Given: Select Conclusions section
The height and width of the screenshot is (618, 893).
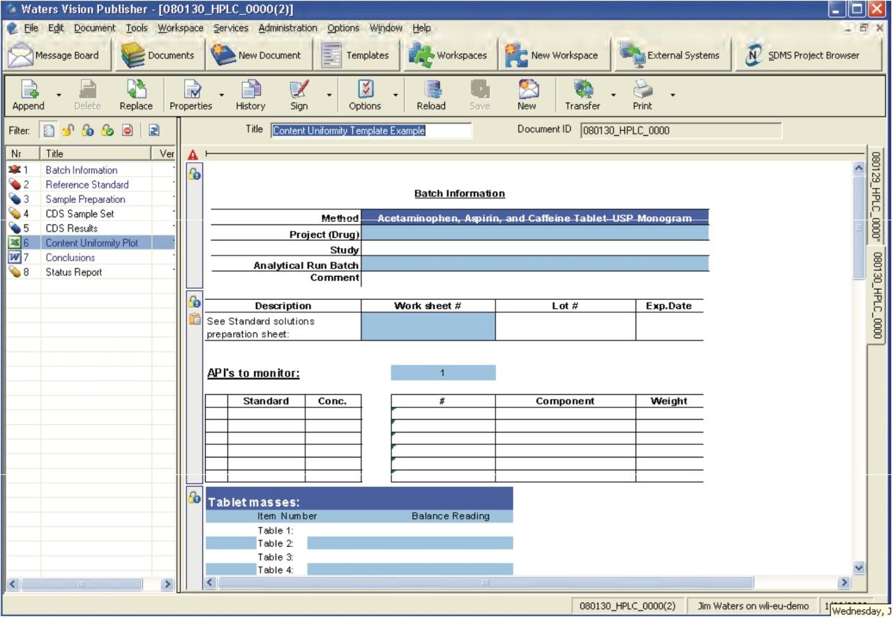Looking at the screenshot, I should point(70,258).
